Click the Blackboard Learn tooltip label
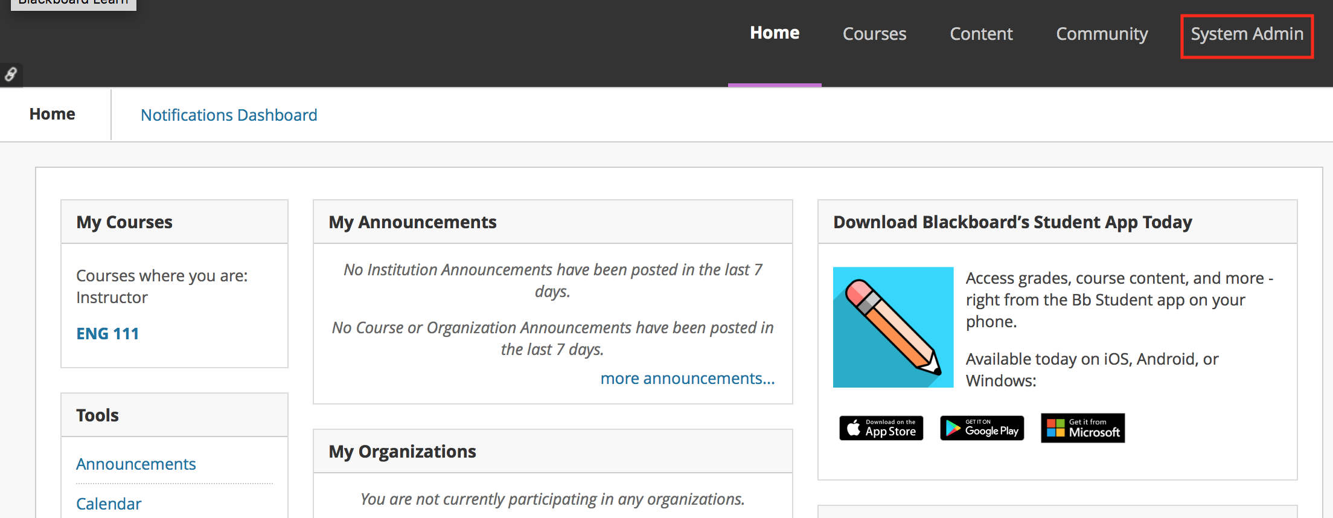 click(x=74, y=4)
